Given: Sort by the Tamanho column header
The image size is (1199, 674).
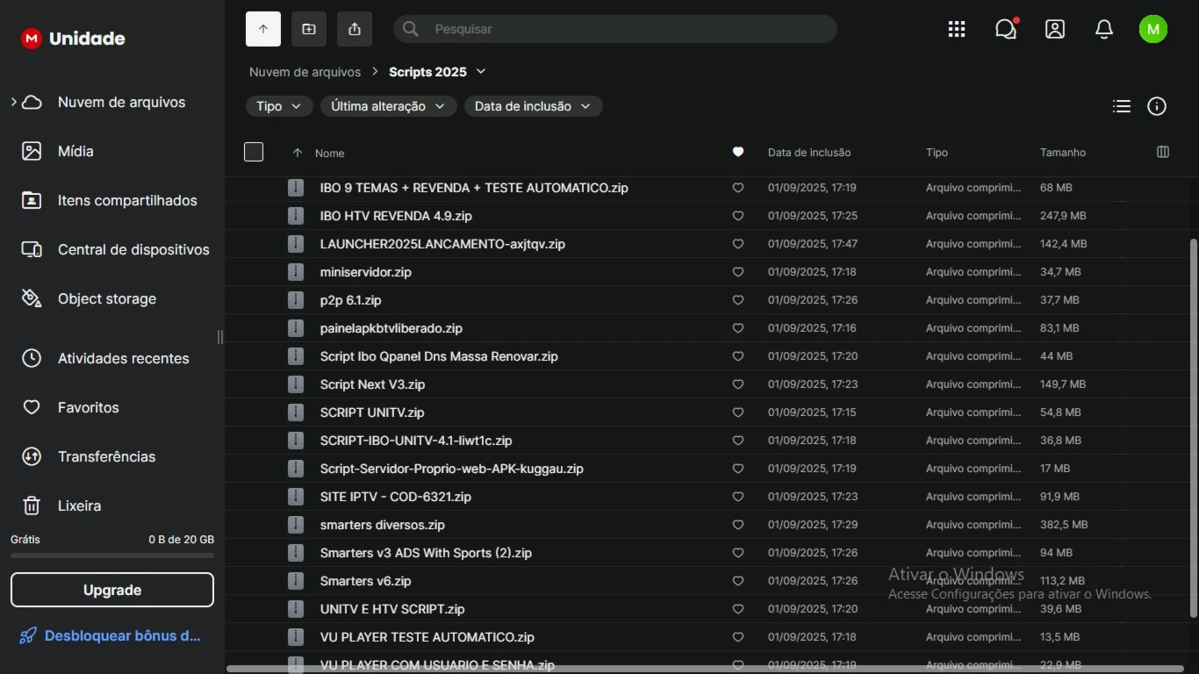Looking at the screenshot, I should point(1063,153).
